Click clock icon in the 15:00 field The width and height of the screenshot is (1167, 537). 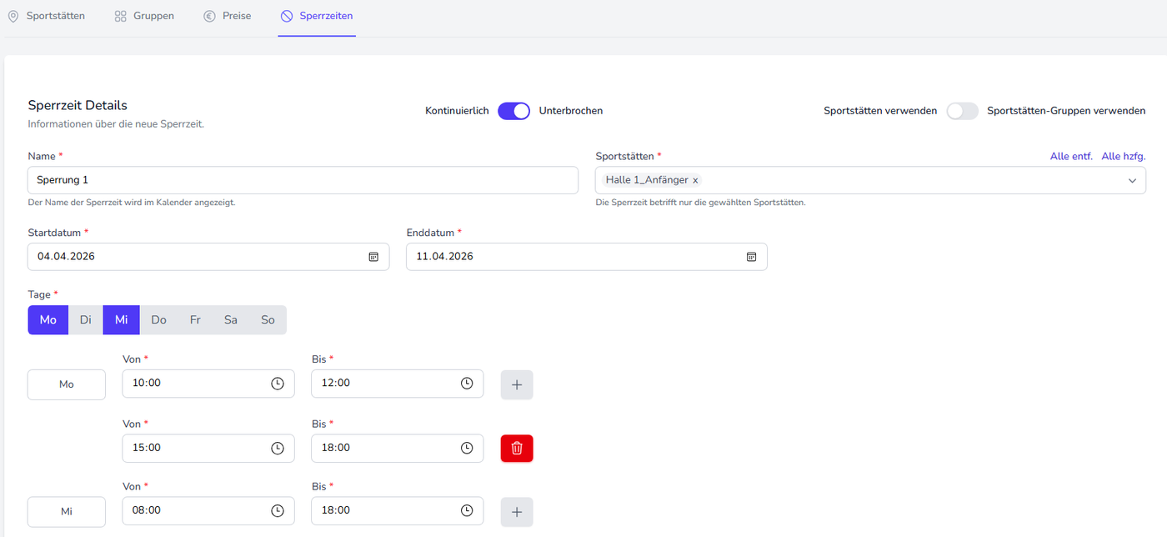tap(278, 448)
